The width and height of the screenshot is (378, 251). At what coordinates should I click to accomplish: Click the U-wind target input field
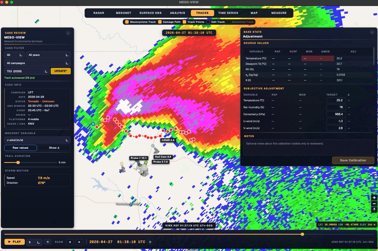(x=336, y=121)
